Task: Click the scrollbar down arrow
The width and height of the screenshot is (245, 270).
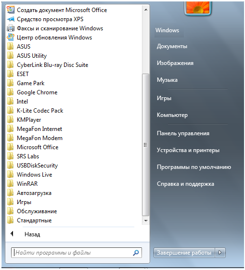Action: pos(146,220)
